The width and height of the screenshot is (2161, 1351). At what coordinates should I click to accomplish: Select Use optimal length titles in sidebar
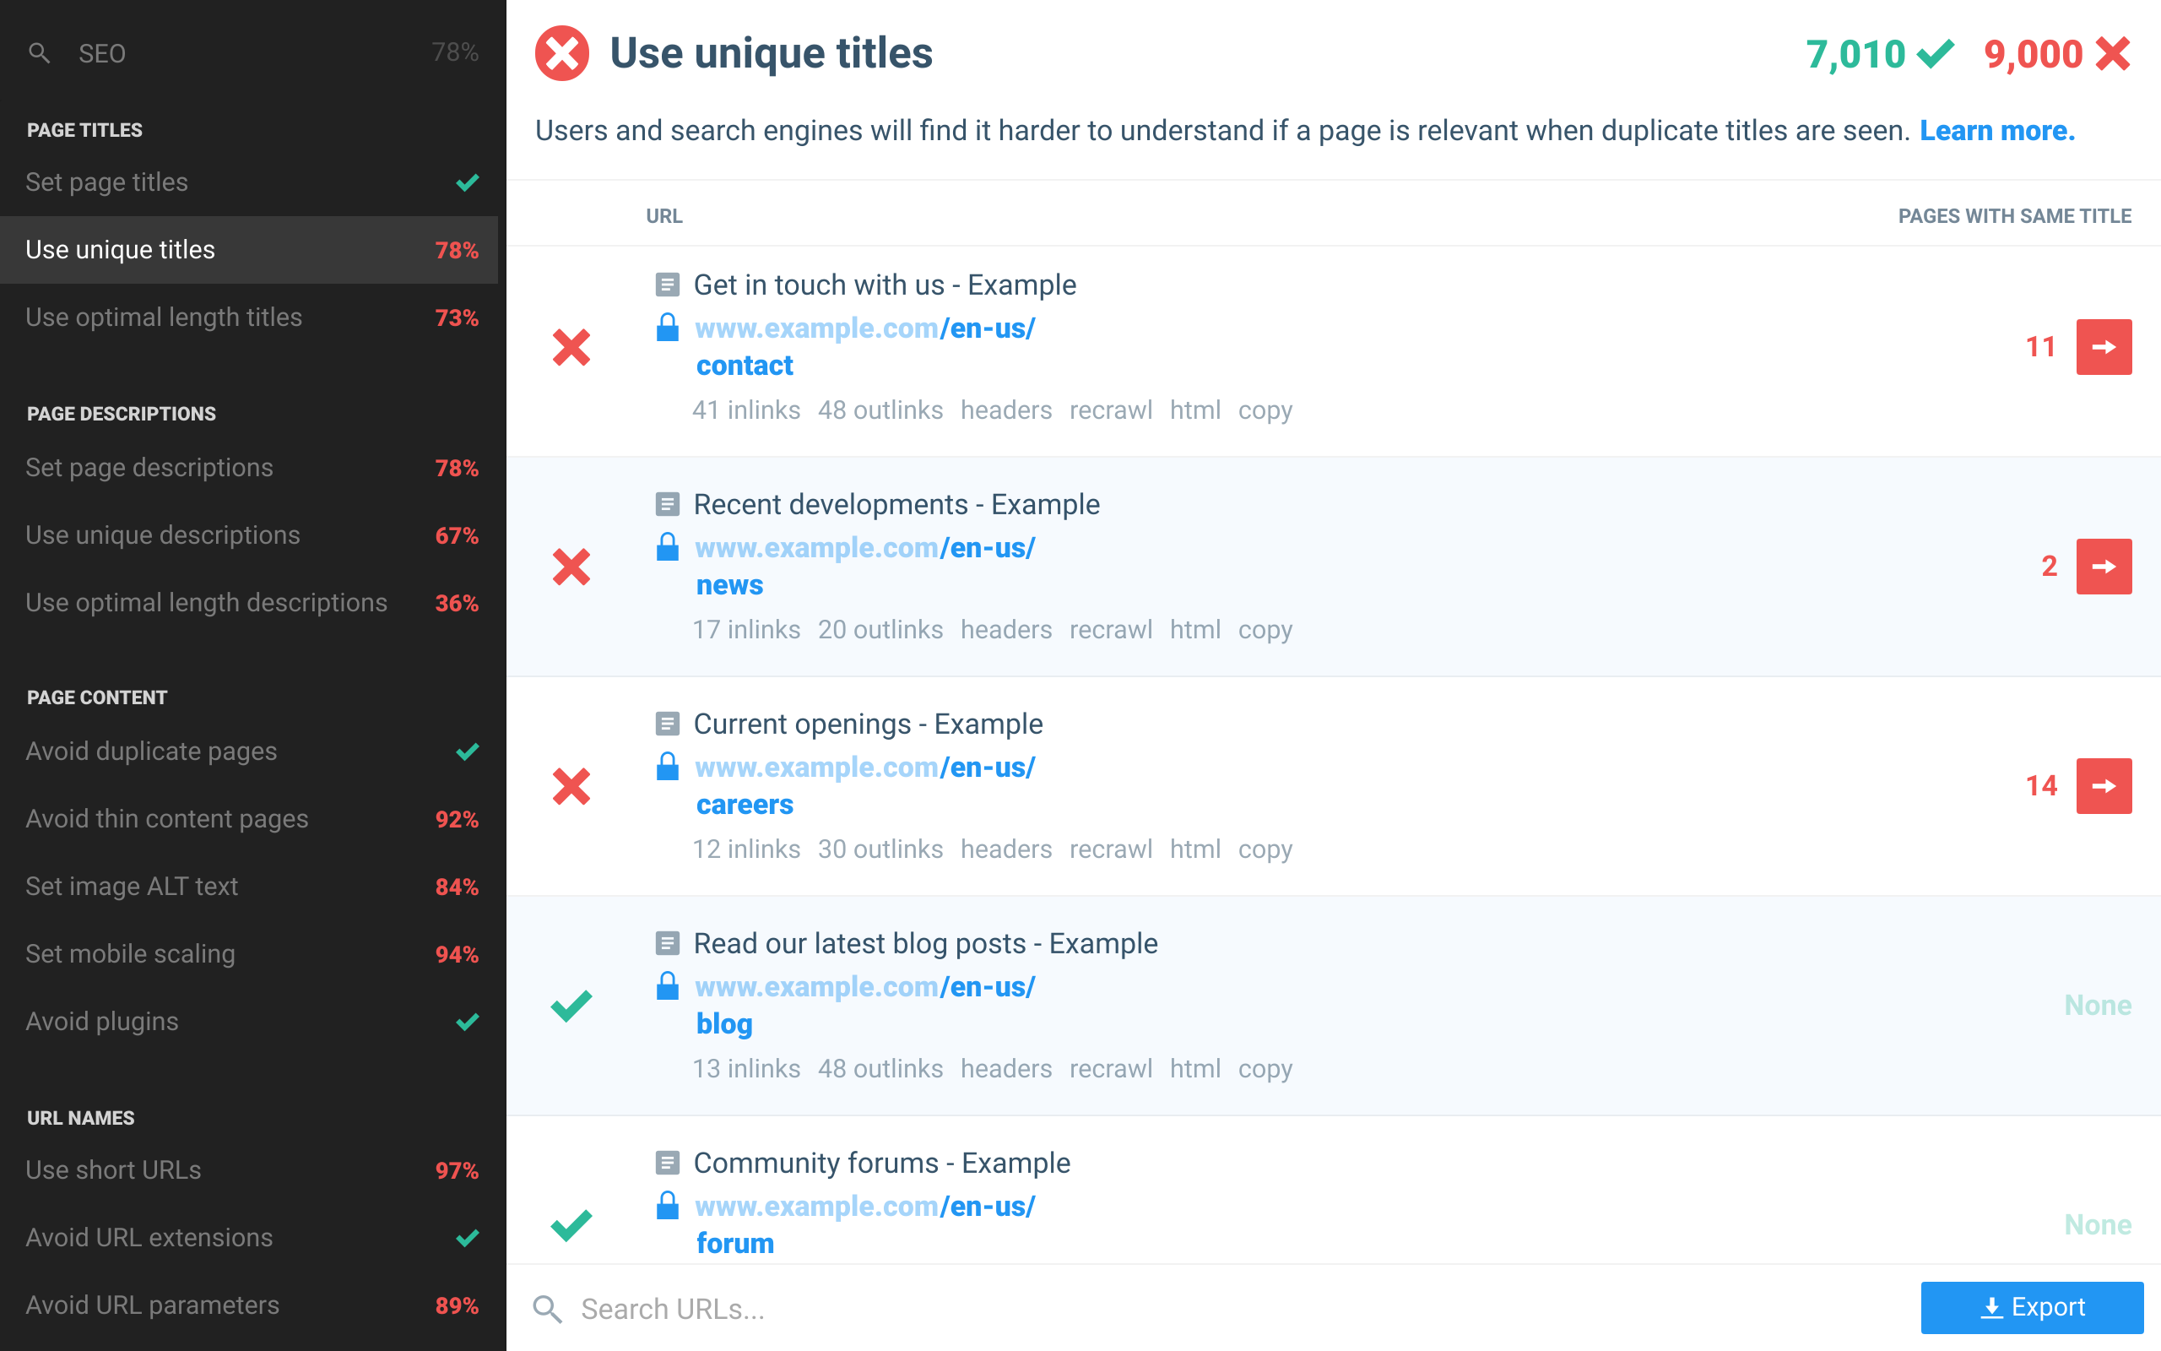point(164,317)
